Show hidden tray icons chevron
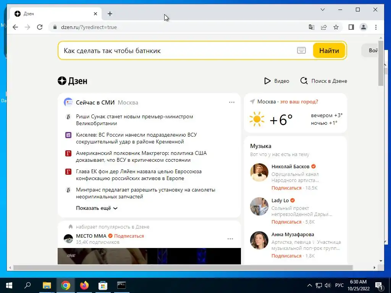The width and height of the screenshot is (391, 293). point(309,285)
